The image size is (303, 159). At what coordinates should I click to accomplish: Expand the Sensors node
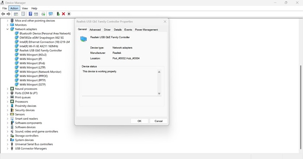[x=7, y=114]
